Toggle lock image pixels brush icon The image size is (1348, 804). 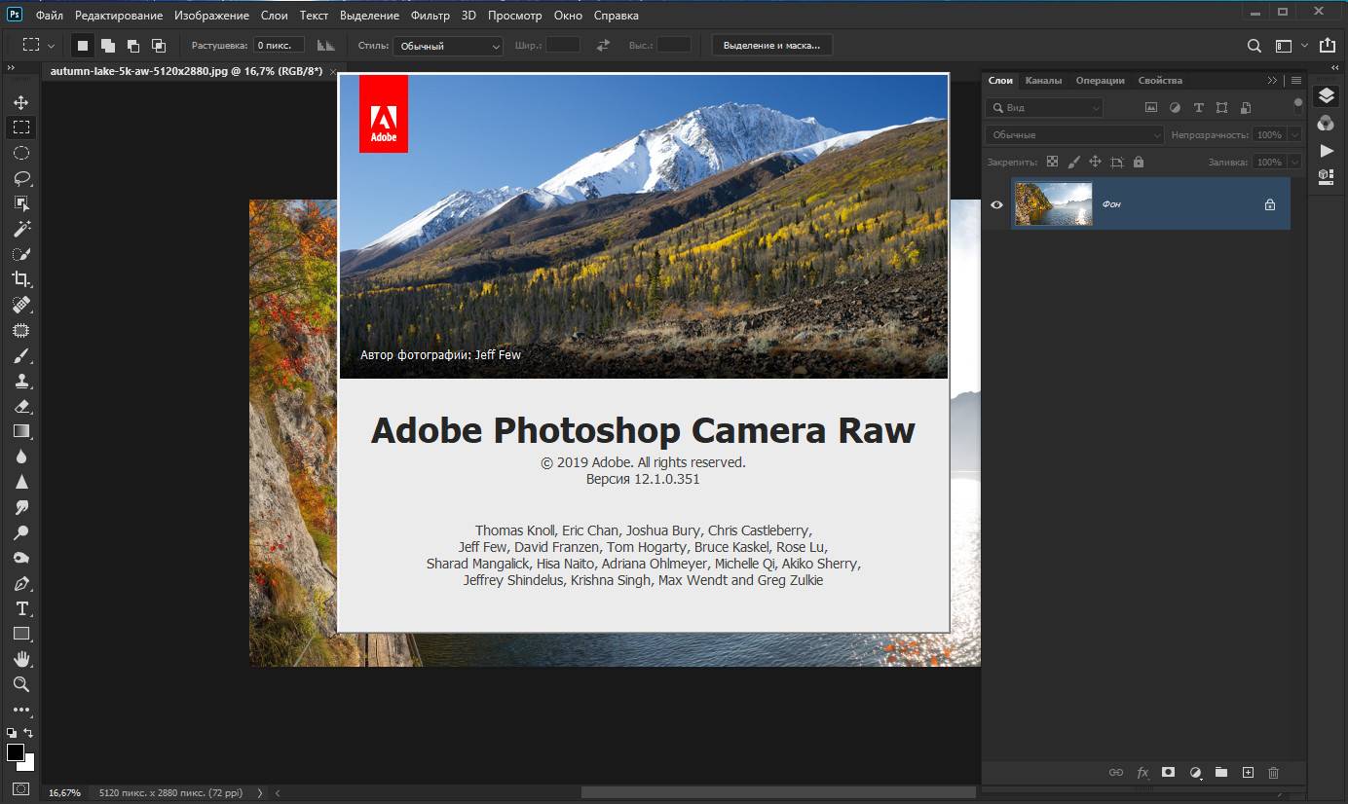(x=1073, y=162)
